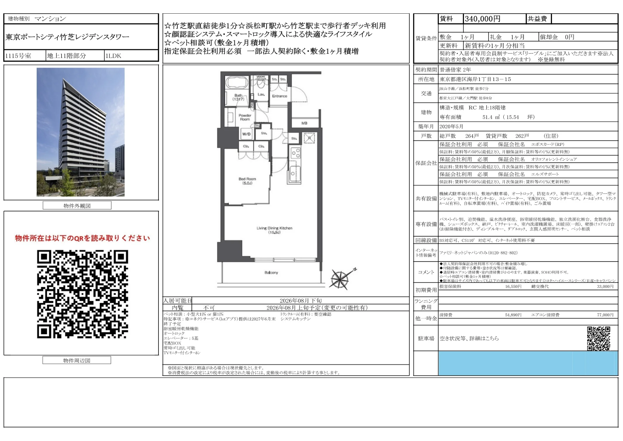
Task: Select the 'Entrance' label on the floor plan
Action: coord(279,96)
